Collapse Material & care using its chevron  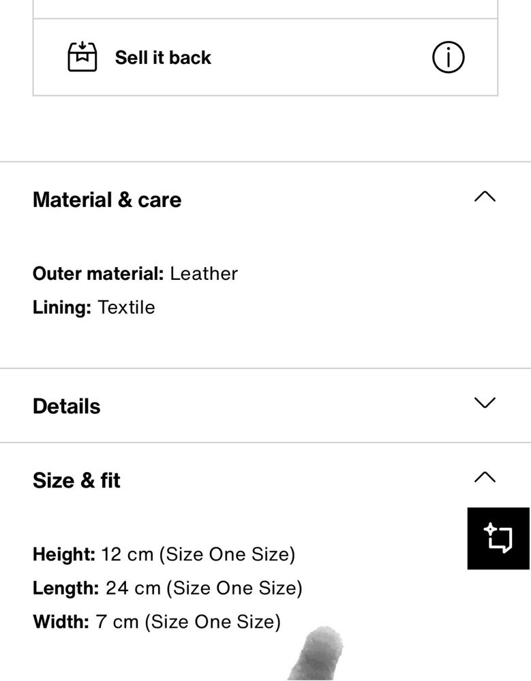[x=485, y=197]
